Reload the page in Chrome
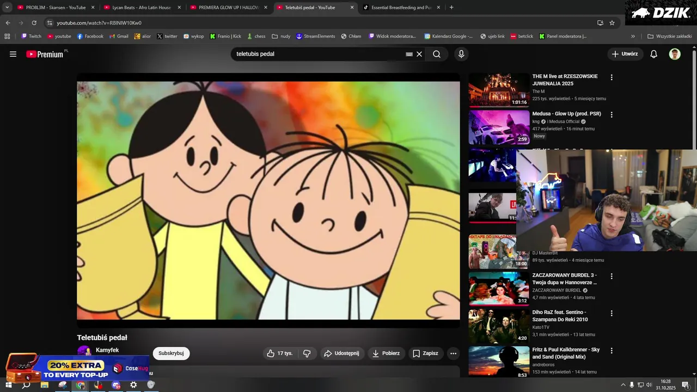 click(34, 23)
